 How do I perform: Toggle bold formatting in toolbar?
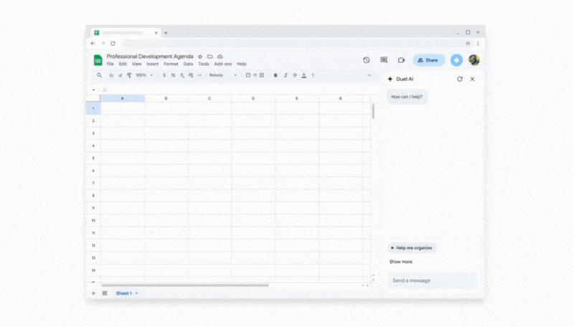tap(276, 75)
